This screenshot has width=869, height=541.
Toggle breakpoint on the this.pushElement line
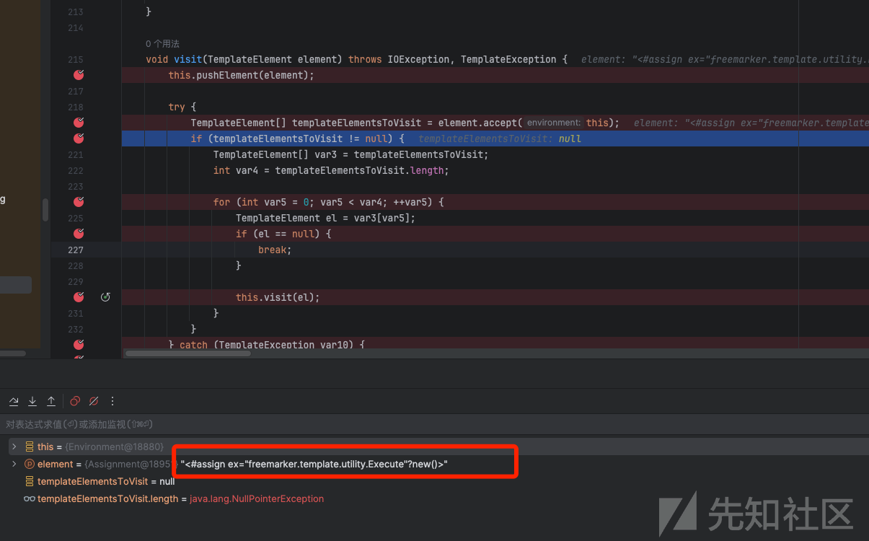pos(79,75)
